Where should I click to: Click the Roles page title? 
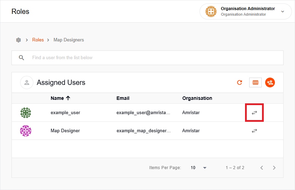pos(20,11)
